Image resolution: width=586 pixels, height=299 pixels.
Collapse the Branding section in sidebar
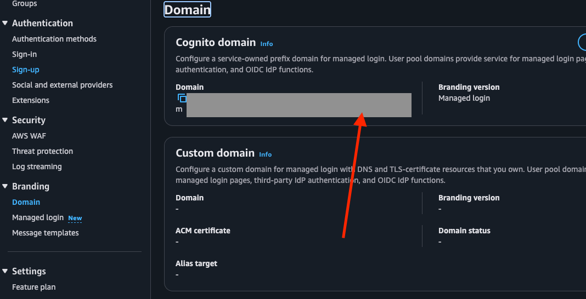pos(5,186)
